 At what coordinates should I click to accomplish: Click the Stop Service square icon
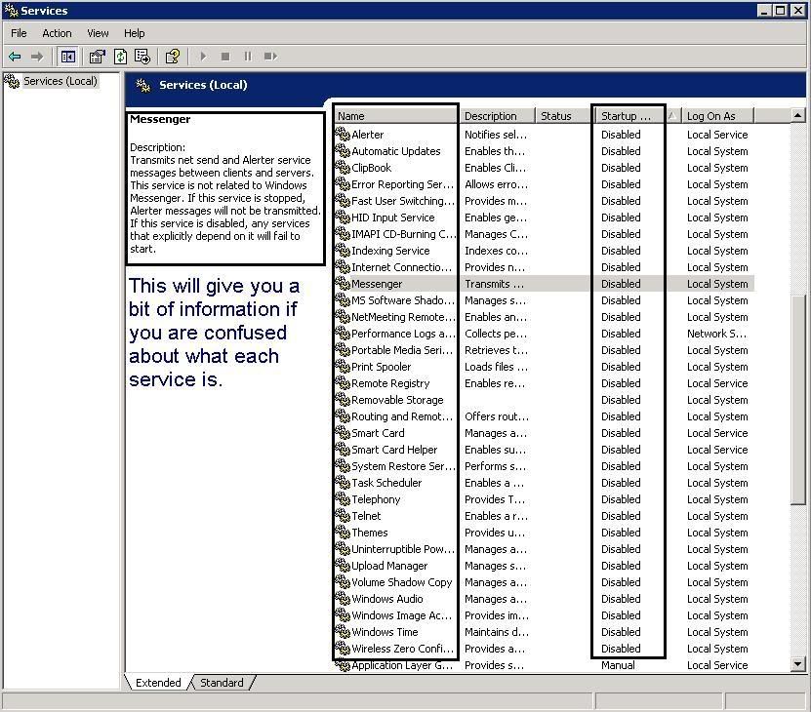pos(225,57)
